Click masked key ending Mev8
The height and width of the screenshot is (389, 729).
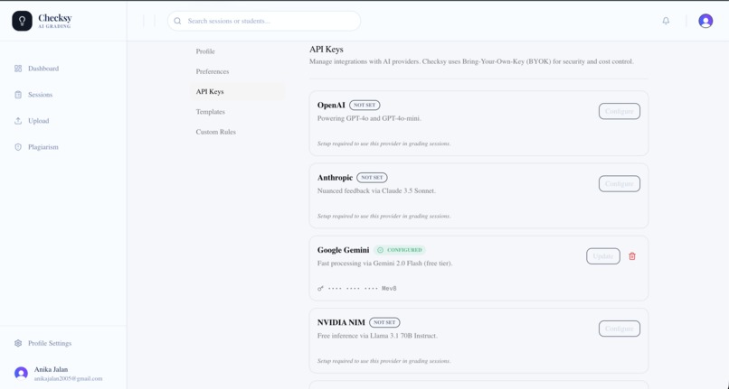click(x=362, y=289)
